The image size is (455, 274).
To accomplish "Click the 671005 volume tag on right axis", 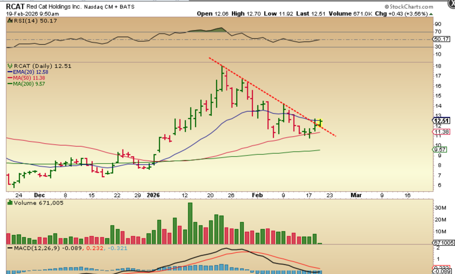I will (x=444, y=243).
